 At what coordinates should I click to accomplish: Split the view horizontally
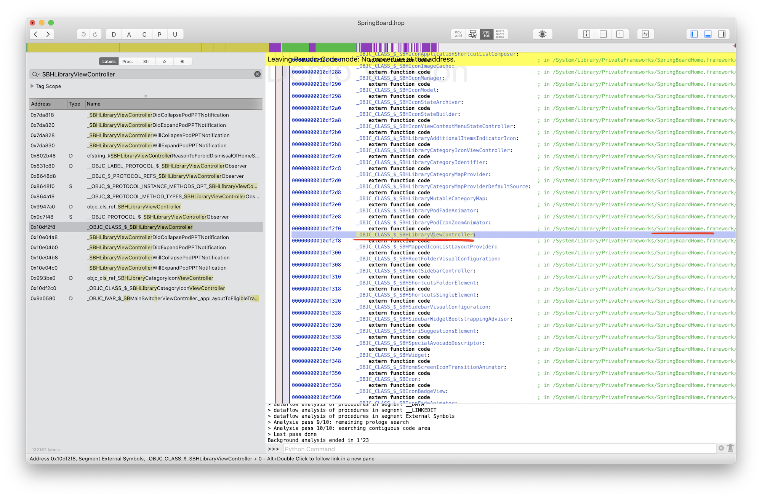[x=603, y=34]
